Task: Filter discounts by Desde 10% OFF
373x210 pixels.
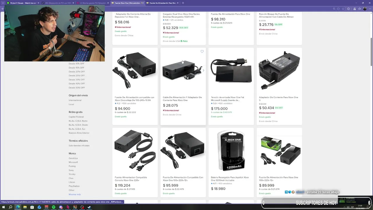Action: point(76,64)
